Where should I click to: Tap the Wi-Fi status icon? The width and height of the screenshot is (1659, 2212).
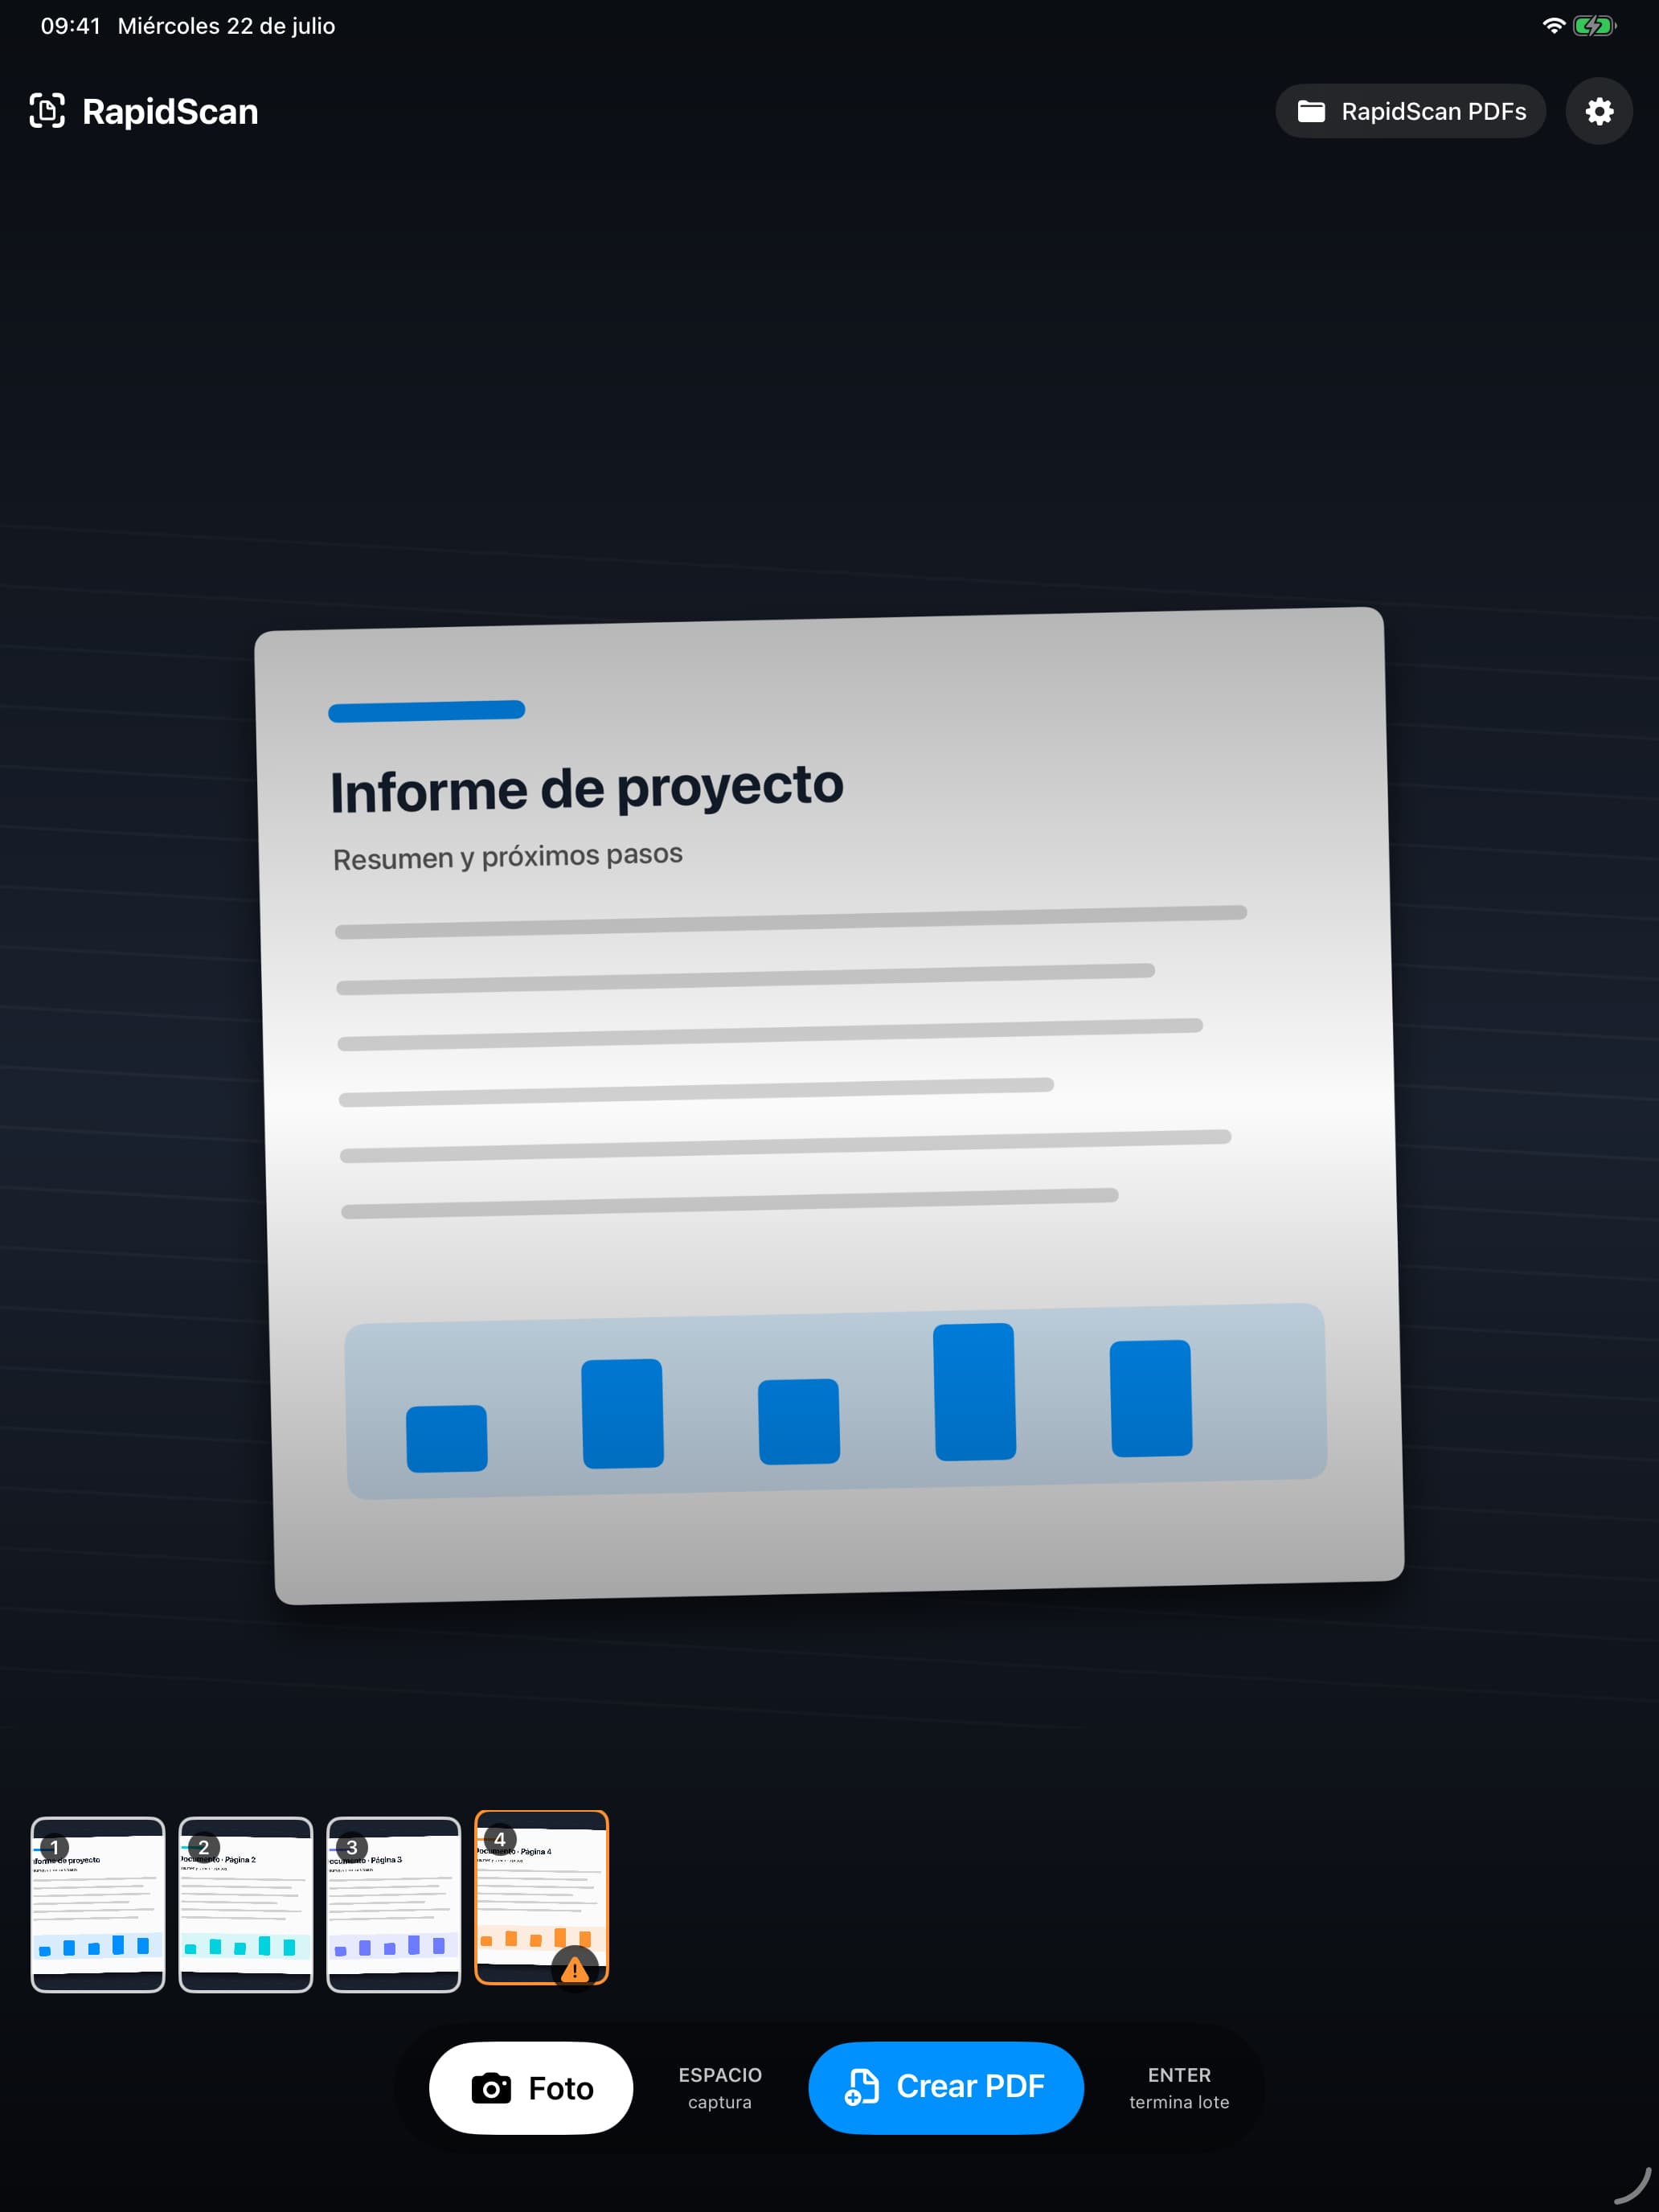1553,26
